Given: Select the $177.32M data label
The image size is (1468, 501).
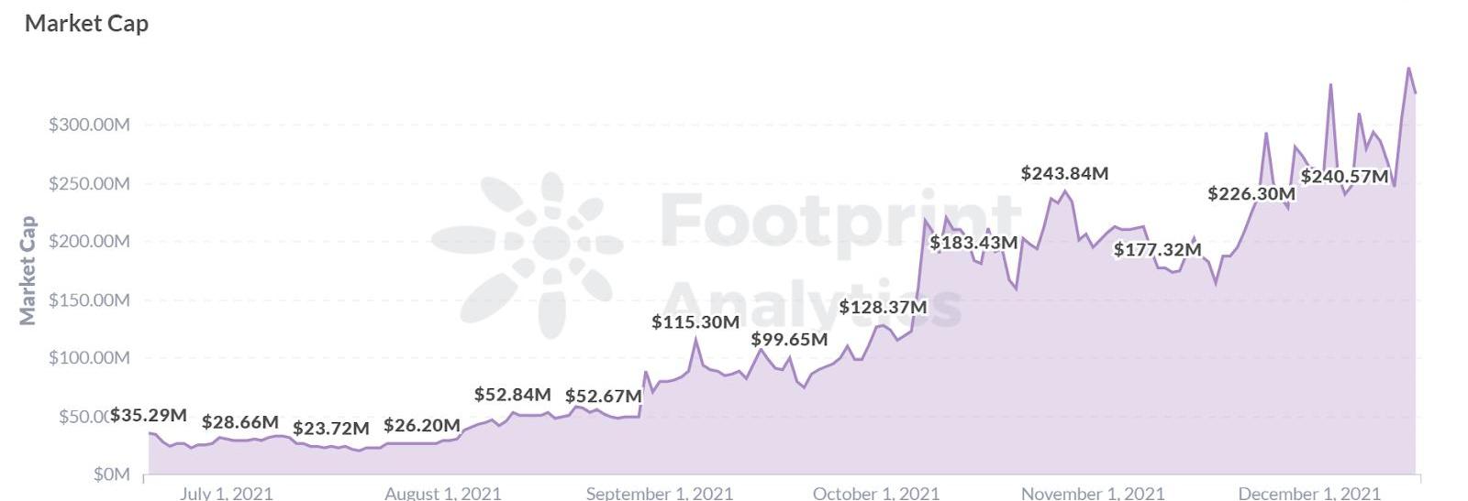Looking at the screenshot, I should 1157,250.
